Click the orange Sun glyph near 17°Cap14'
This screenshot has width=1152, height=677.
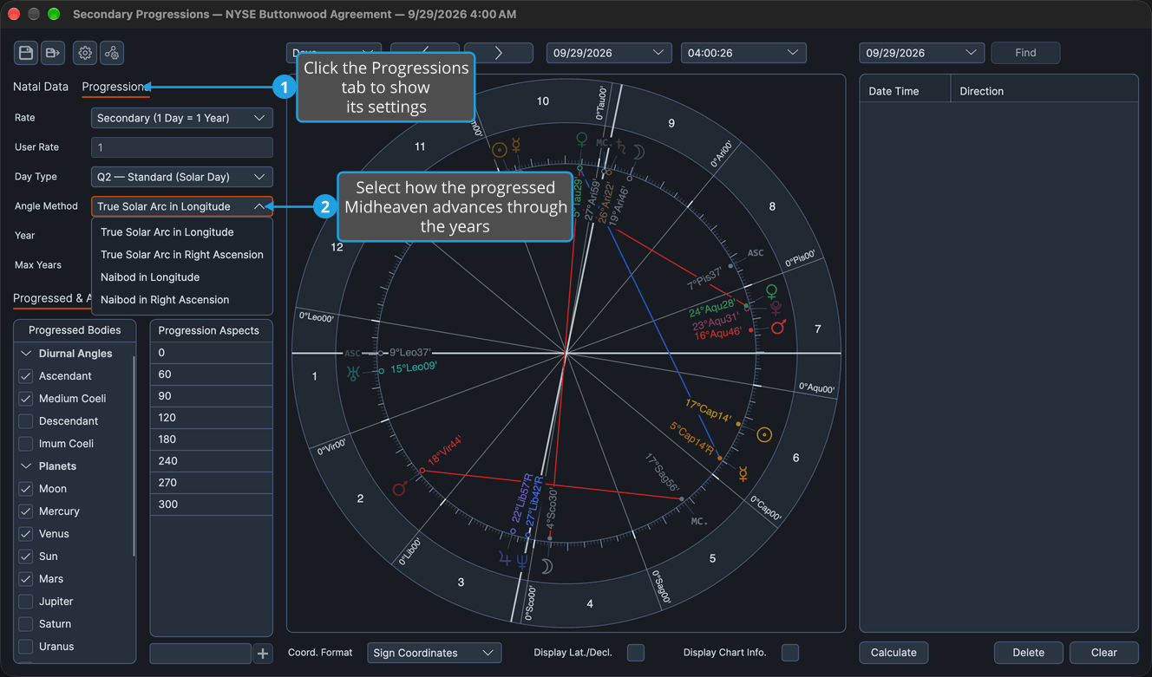click(764, 434)
